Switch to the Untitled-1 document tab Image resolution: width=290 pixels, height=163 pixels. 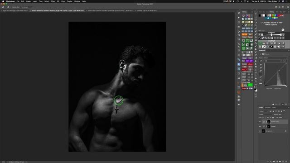(147, 10)
